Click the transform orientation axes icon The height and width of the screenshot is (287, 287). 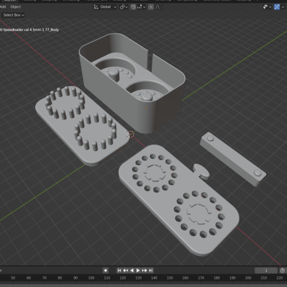click(x=96, y=7)
